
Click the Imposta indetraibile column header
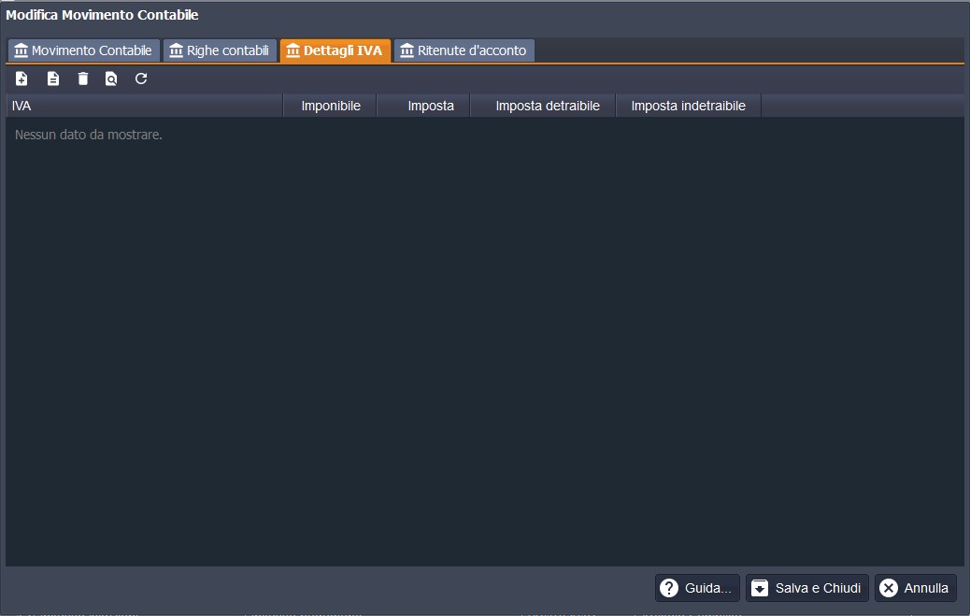coord(688,107)
